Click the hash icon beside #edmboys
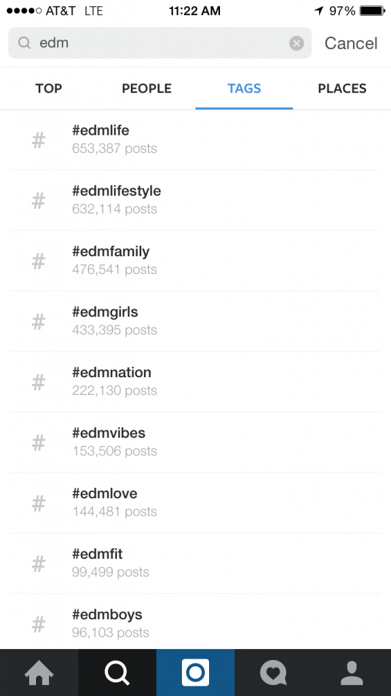391x696 pixels. (39, 624)
